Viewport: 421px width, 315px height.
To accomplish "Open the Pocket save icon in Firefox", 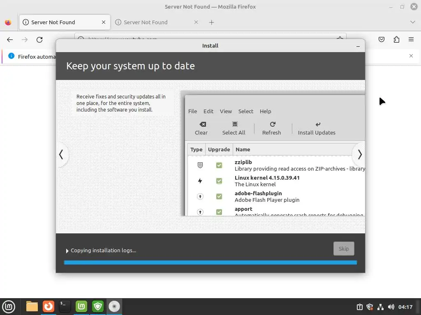I will click(381, 40).
